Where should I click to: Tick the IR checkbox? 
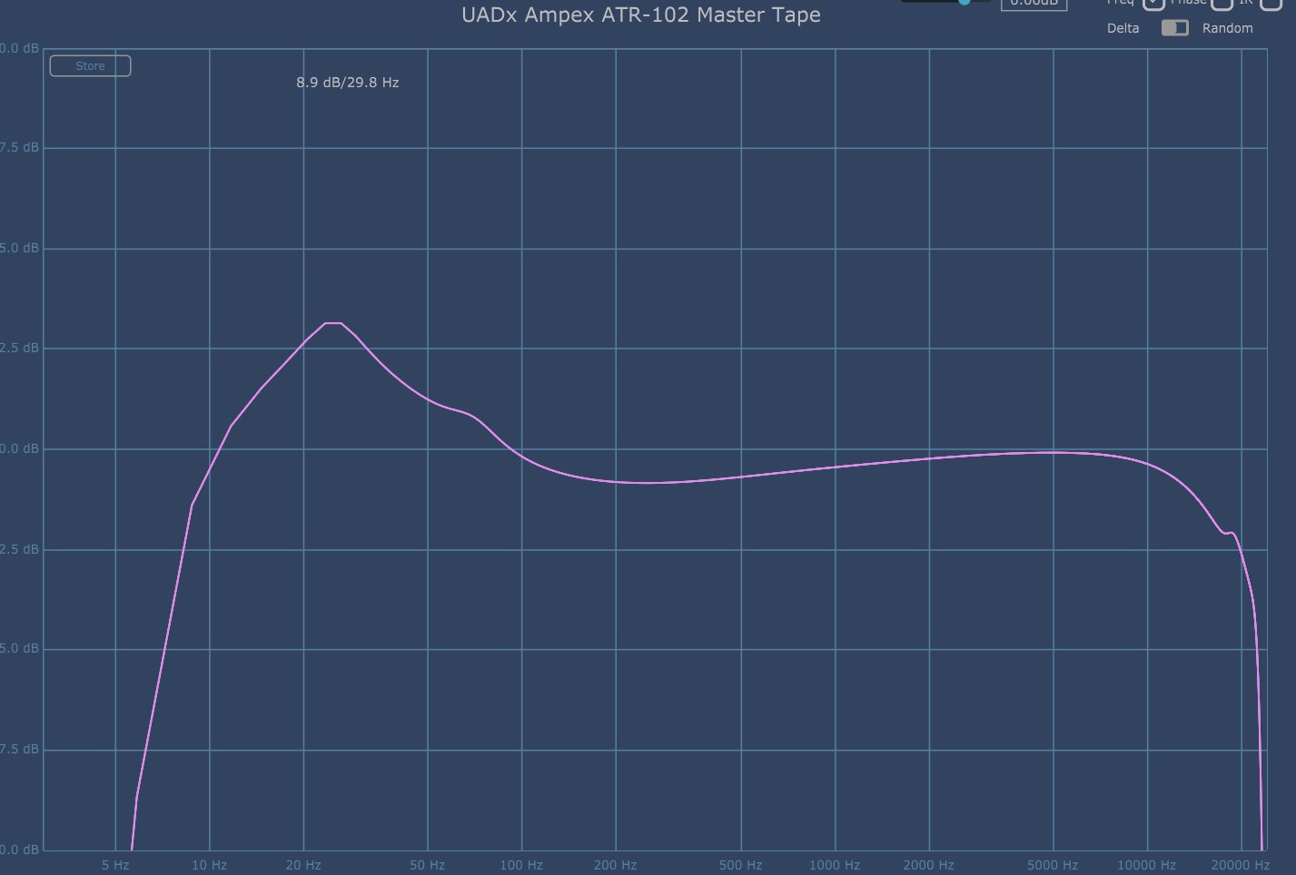point(1271,3)
